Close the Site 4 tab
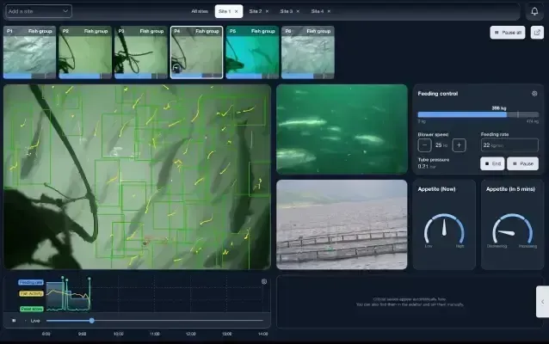Viewport: 549px width, 344px height. pos(329,11)
